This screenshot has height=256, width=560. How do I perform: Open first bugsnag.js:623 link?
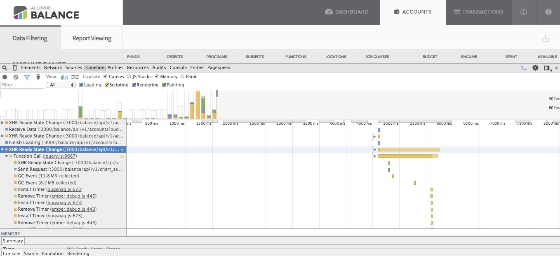point(64,189)
